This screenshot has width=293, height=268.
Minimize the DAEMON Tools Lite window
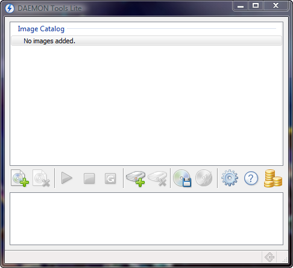click(241, 6)
